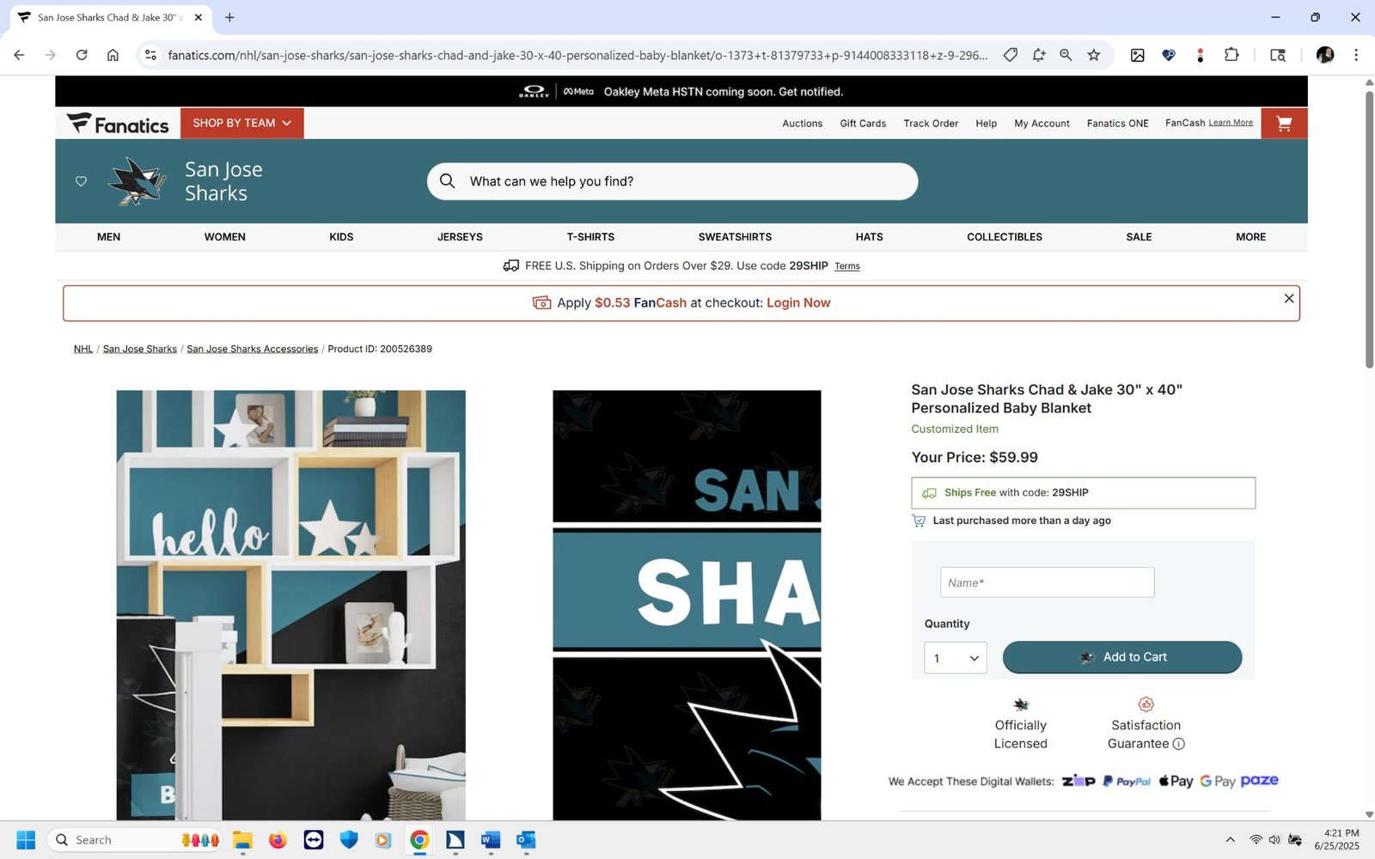The image size is (1375, 859).
Task: Open Microsoft Word from the taskbar
Action: coord(491,840)
